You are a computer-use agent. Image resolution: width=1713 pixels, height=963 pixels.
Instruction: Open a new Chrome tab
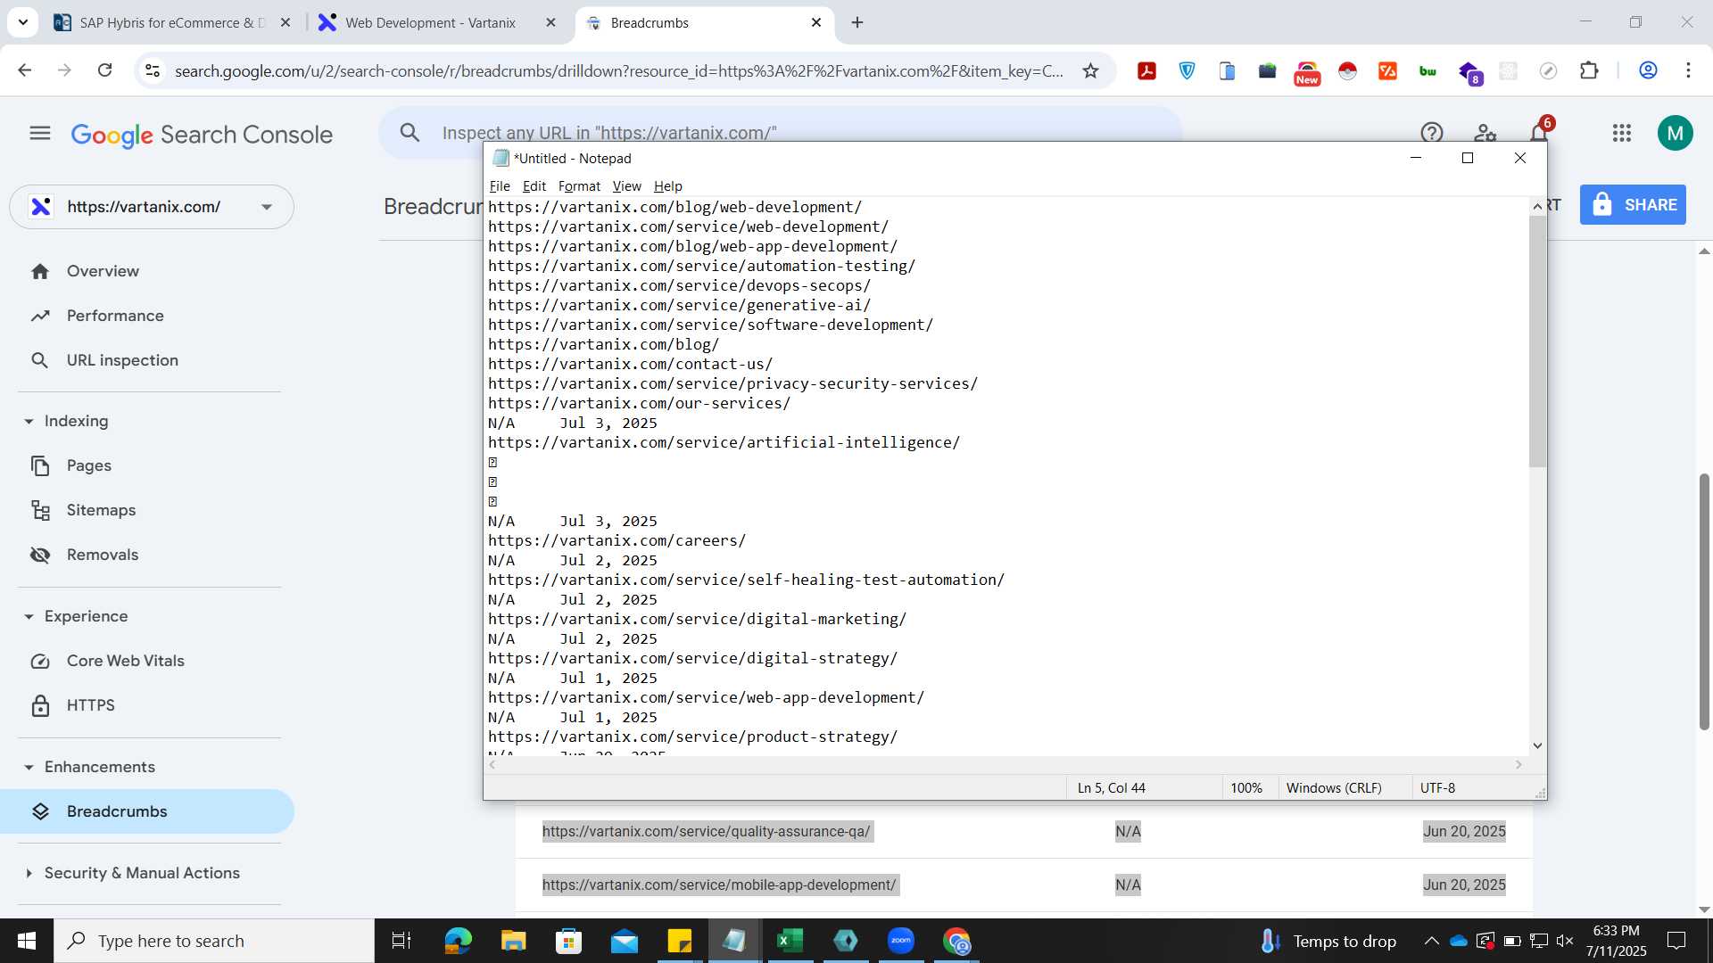click(x=857, y=22)
